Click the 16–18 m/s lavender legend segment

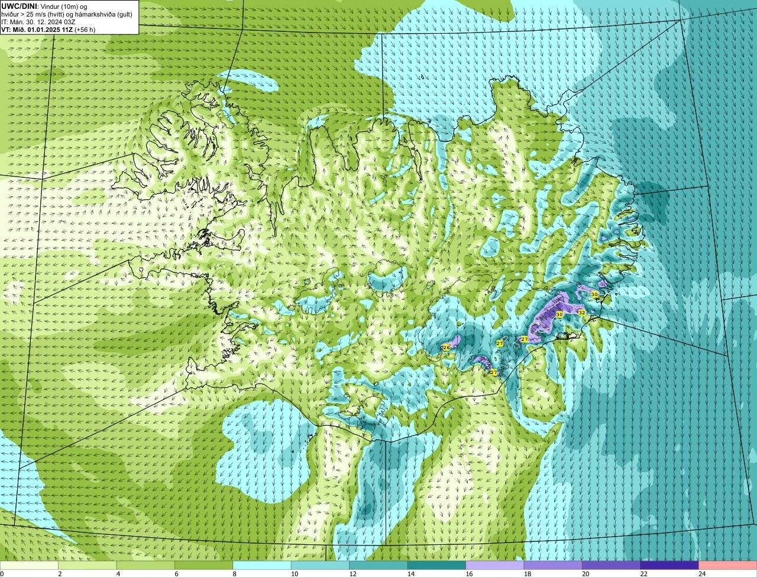pos(495,565)
